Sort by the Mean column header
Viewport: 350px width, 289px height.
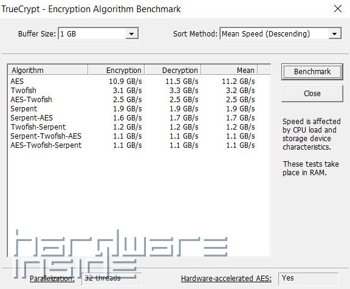tap(229, 70)
